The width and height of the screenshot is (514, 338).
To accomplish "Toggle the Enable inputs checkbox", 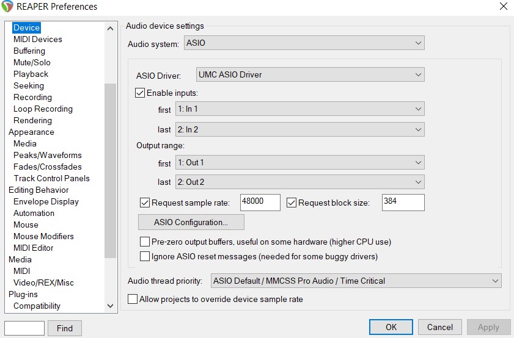I will coord(141,93).
